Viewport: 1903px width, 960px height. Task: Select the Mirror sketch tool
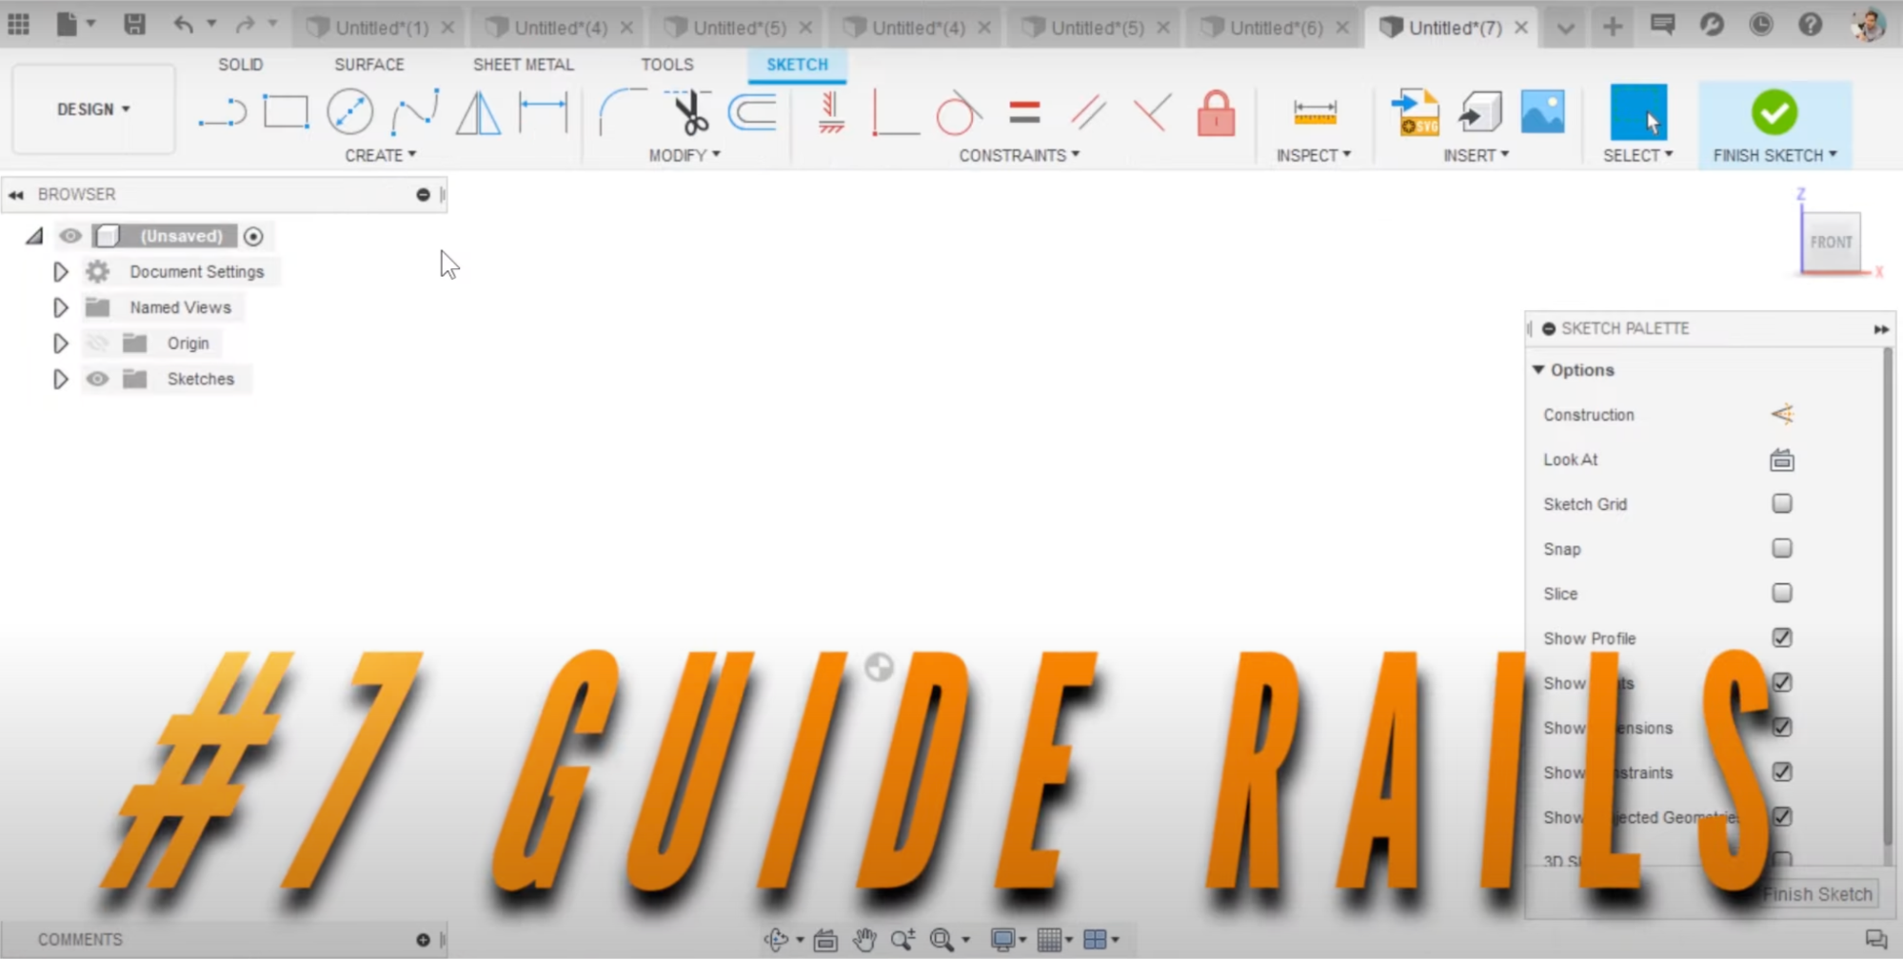point(478,112)
